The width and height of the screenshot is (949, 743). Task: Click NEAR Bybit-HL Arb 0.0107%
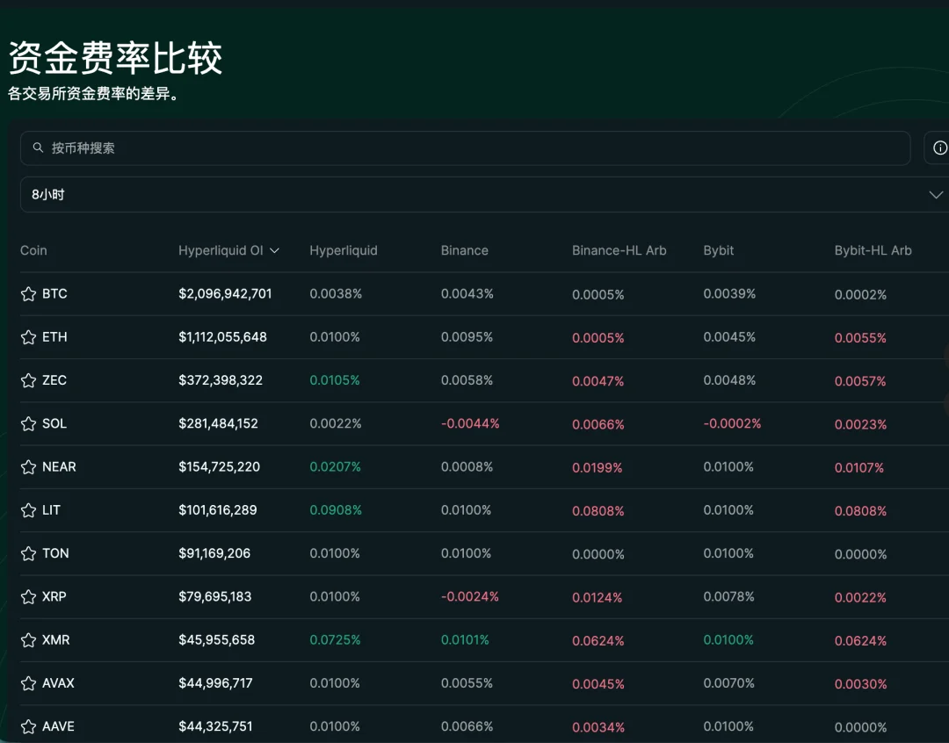[x=859, y=468]
